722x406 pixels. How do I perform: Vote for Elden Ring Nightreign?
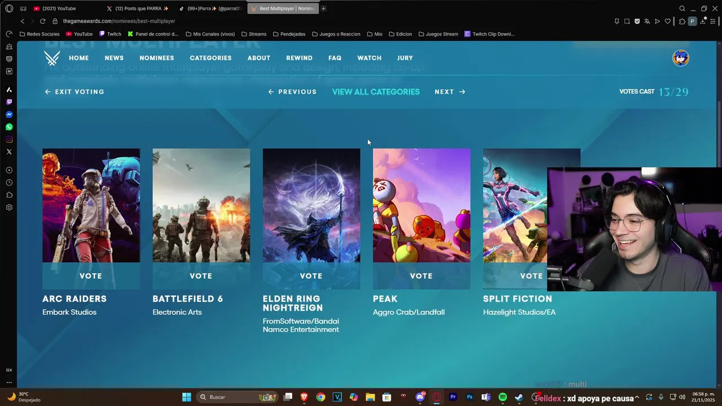click(x=311, y=276)
